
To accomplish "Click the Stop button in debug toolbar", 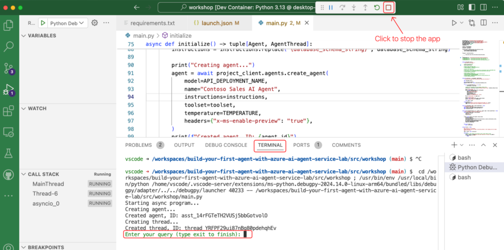I will 388,7.
